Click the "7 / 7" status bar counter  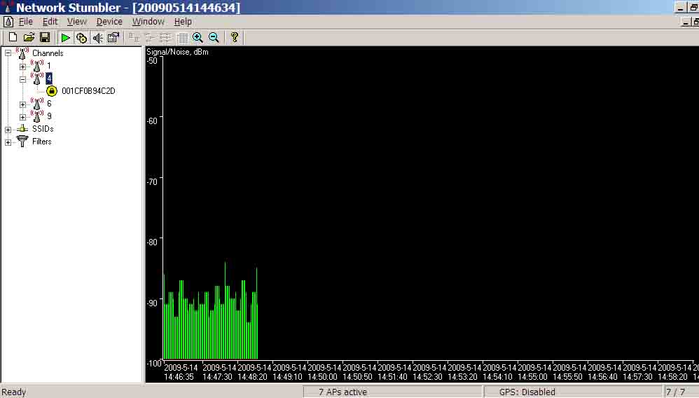675,392
